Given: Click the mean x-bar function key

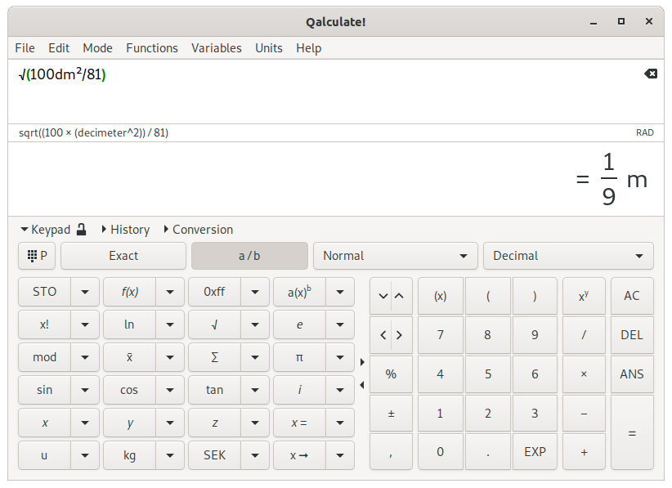Looking at the screenshot, I should (x=129, y=357).
